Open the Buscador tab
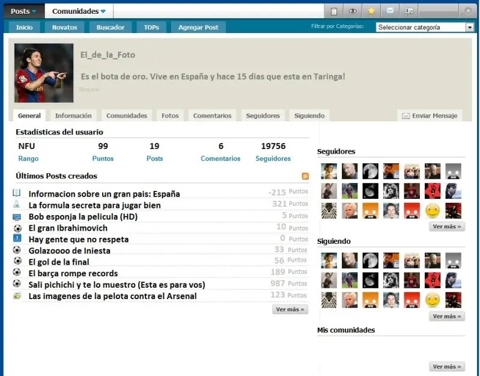The height and width of the screenshot is (376, 480). coord(111,27)
